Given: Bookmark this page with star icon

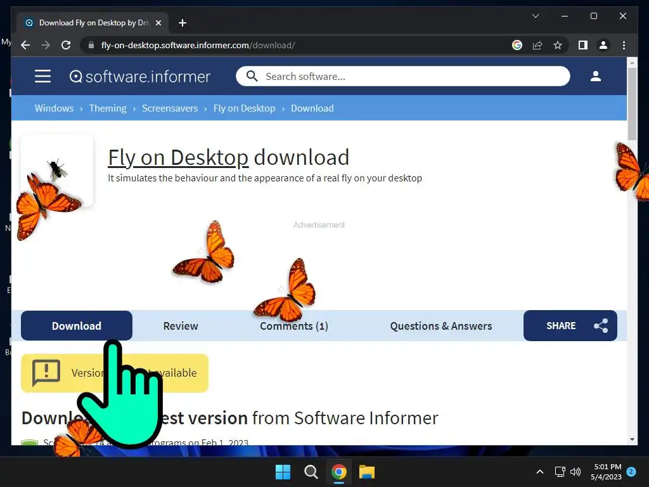Looking at the screenshot, I should coord(558,45).
